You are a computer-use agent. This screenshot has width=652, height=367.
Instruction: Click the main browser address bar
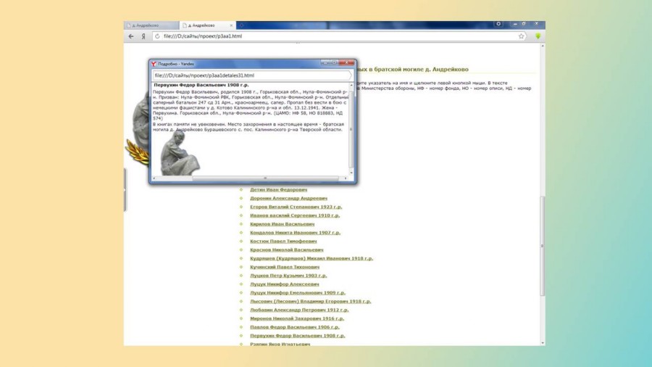[326, 36]
